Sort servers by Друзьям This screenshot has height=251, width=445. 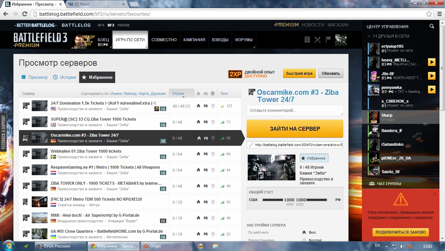click(x=158, y=93)
